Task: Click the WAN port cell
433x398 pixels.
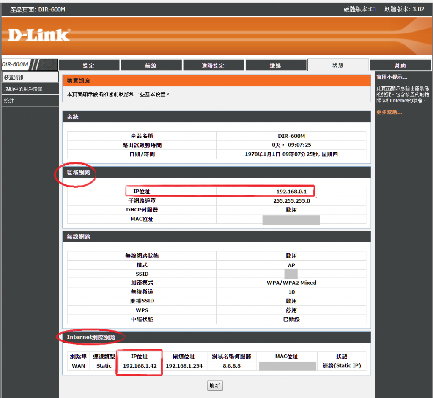Action: point(78,366)
